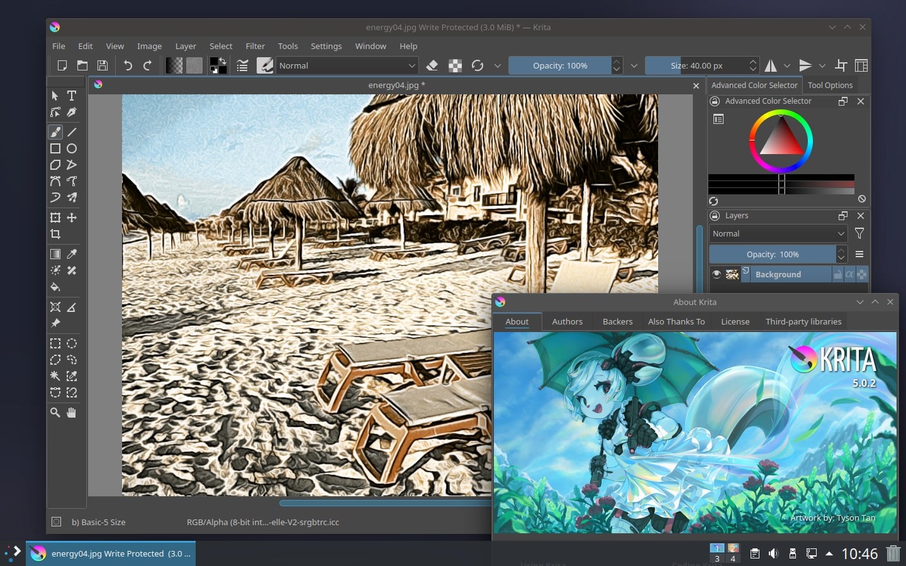Select the Fill tool
The height and width of the screenshot is (566, 906).
[x=55, y=287]
